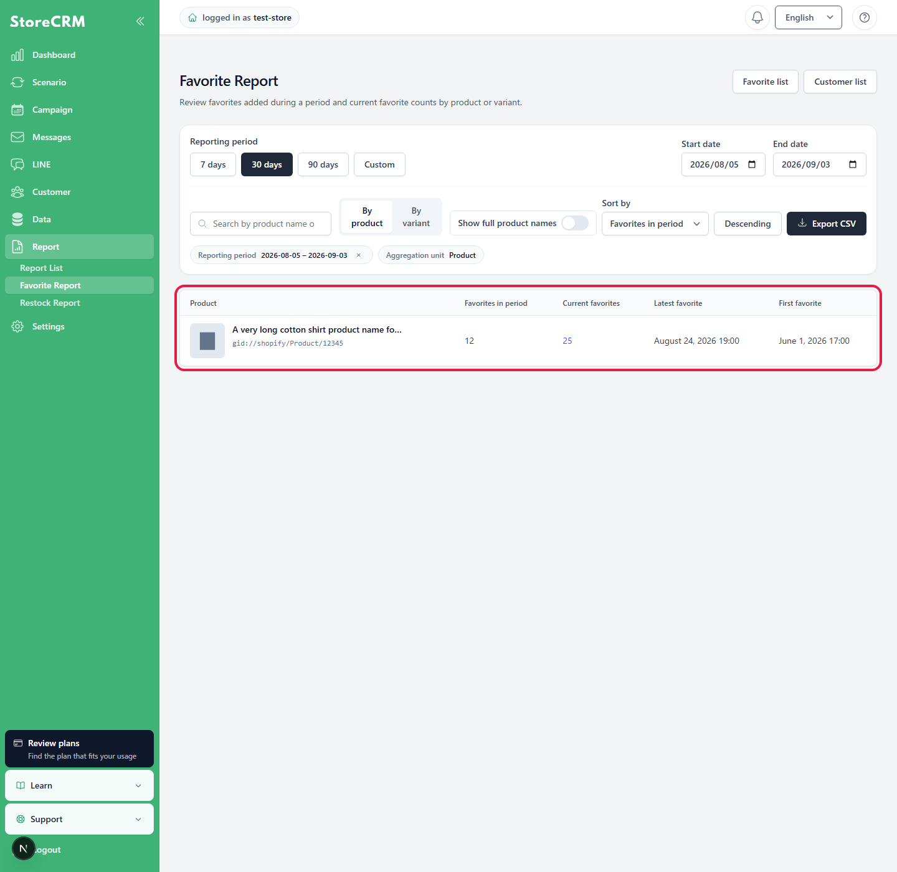Switch aggregation to By product
Screen dimensions: 897x872
click(367, 217)
